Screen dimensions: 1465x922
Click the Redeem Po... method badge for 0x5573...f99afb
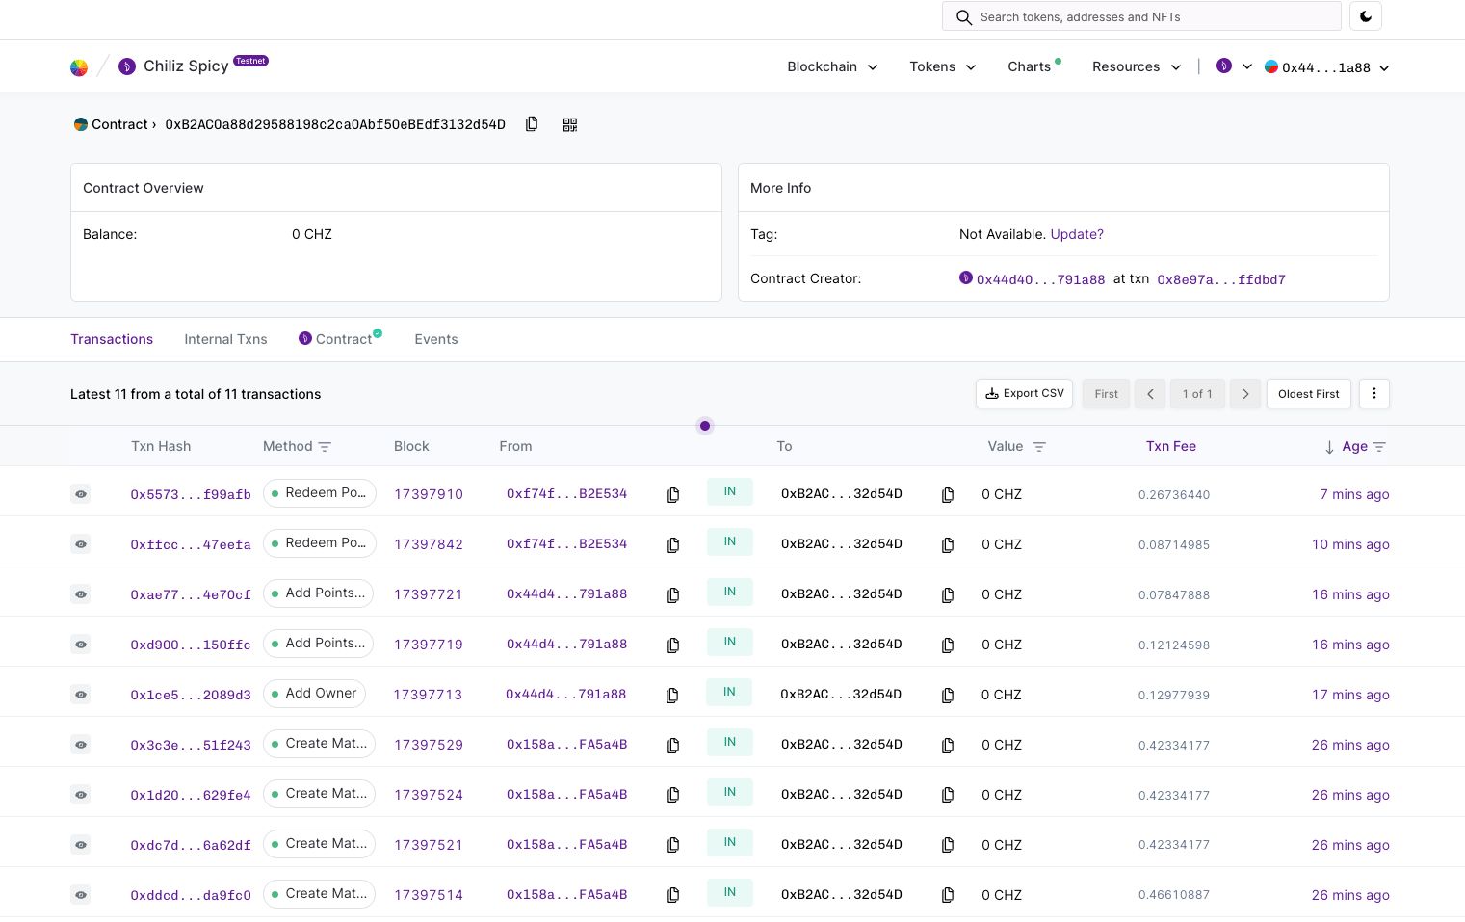pos(319,493)
